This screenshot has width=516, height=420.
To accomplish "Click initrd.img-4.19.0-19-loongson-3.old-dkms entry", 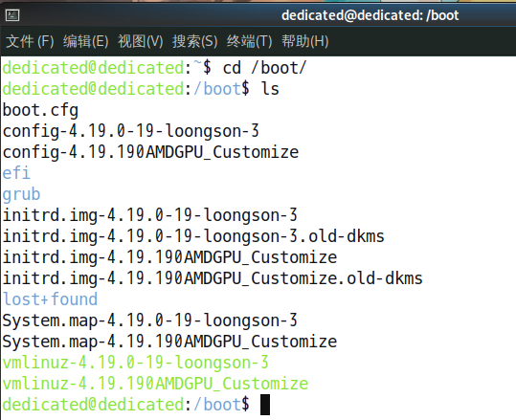I will point(193,237).
